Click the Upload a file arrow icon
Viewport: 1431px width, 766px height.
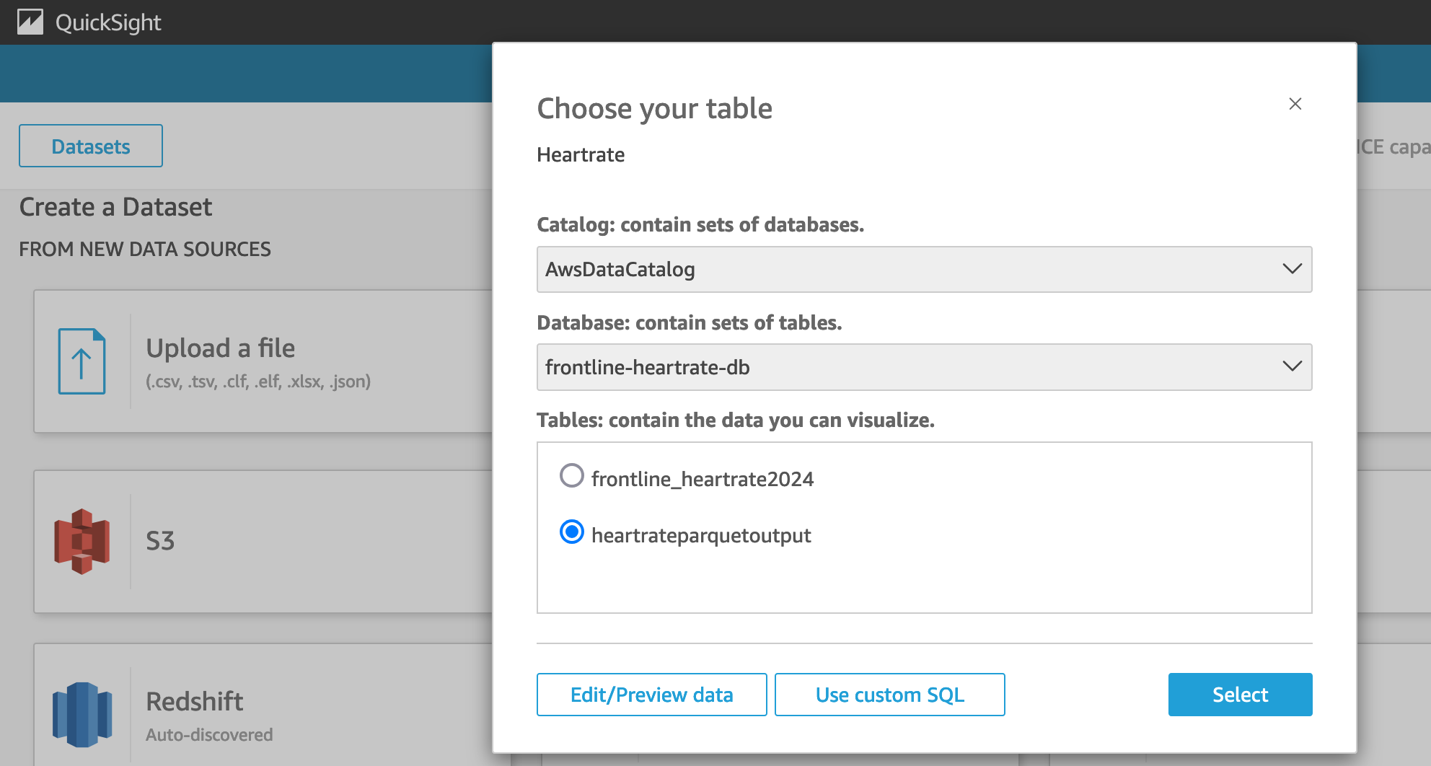coord(82,361)
